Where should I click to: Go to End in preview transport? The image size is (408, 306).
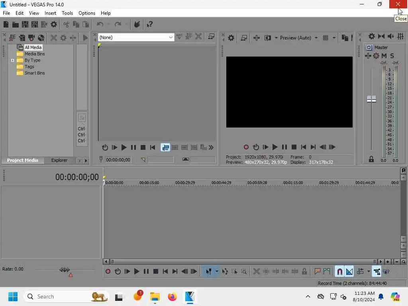pyautogui.click(x=313, y=147)
